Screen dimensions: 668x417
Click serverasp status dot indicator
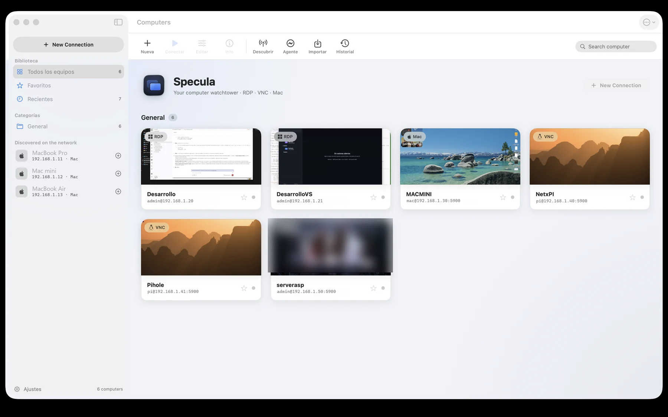(383, 288)
